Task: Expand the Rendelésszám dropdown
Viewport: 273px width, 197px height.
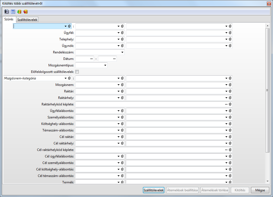Action: [122, 52]
